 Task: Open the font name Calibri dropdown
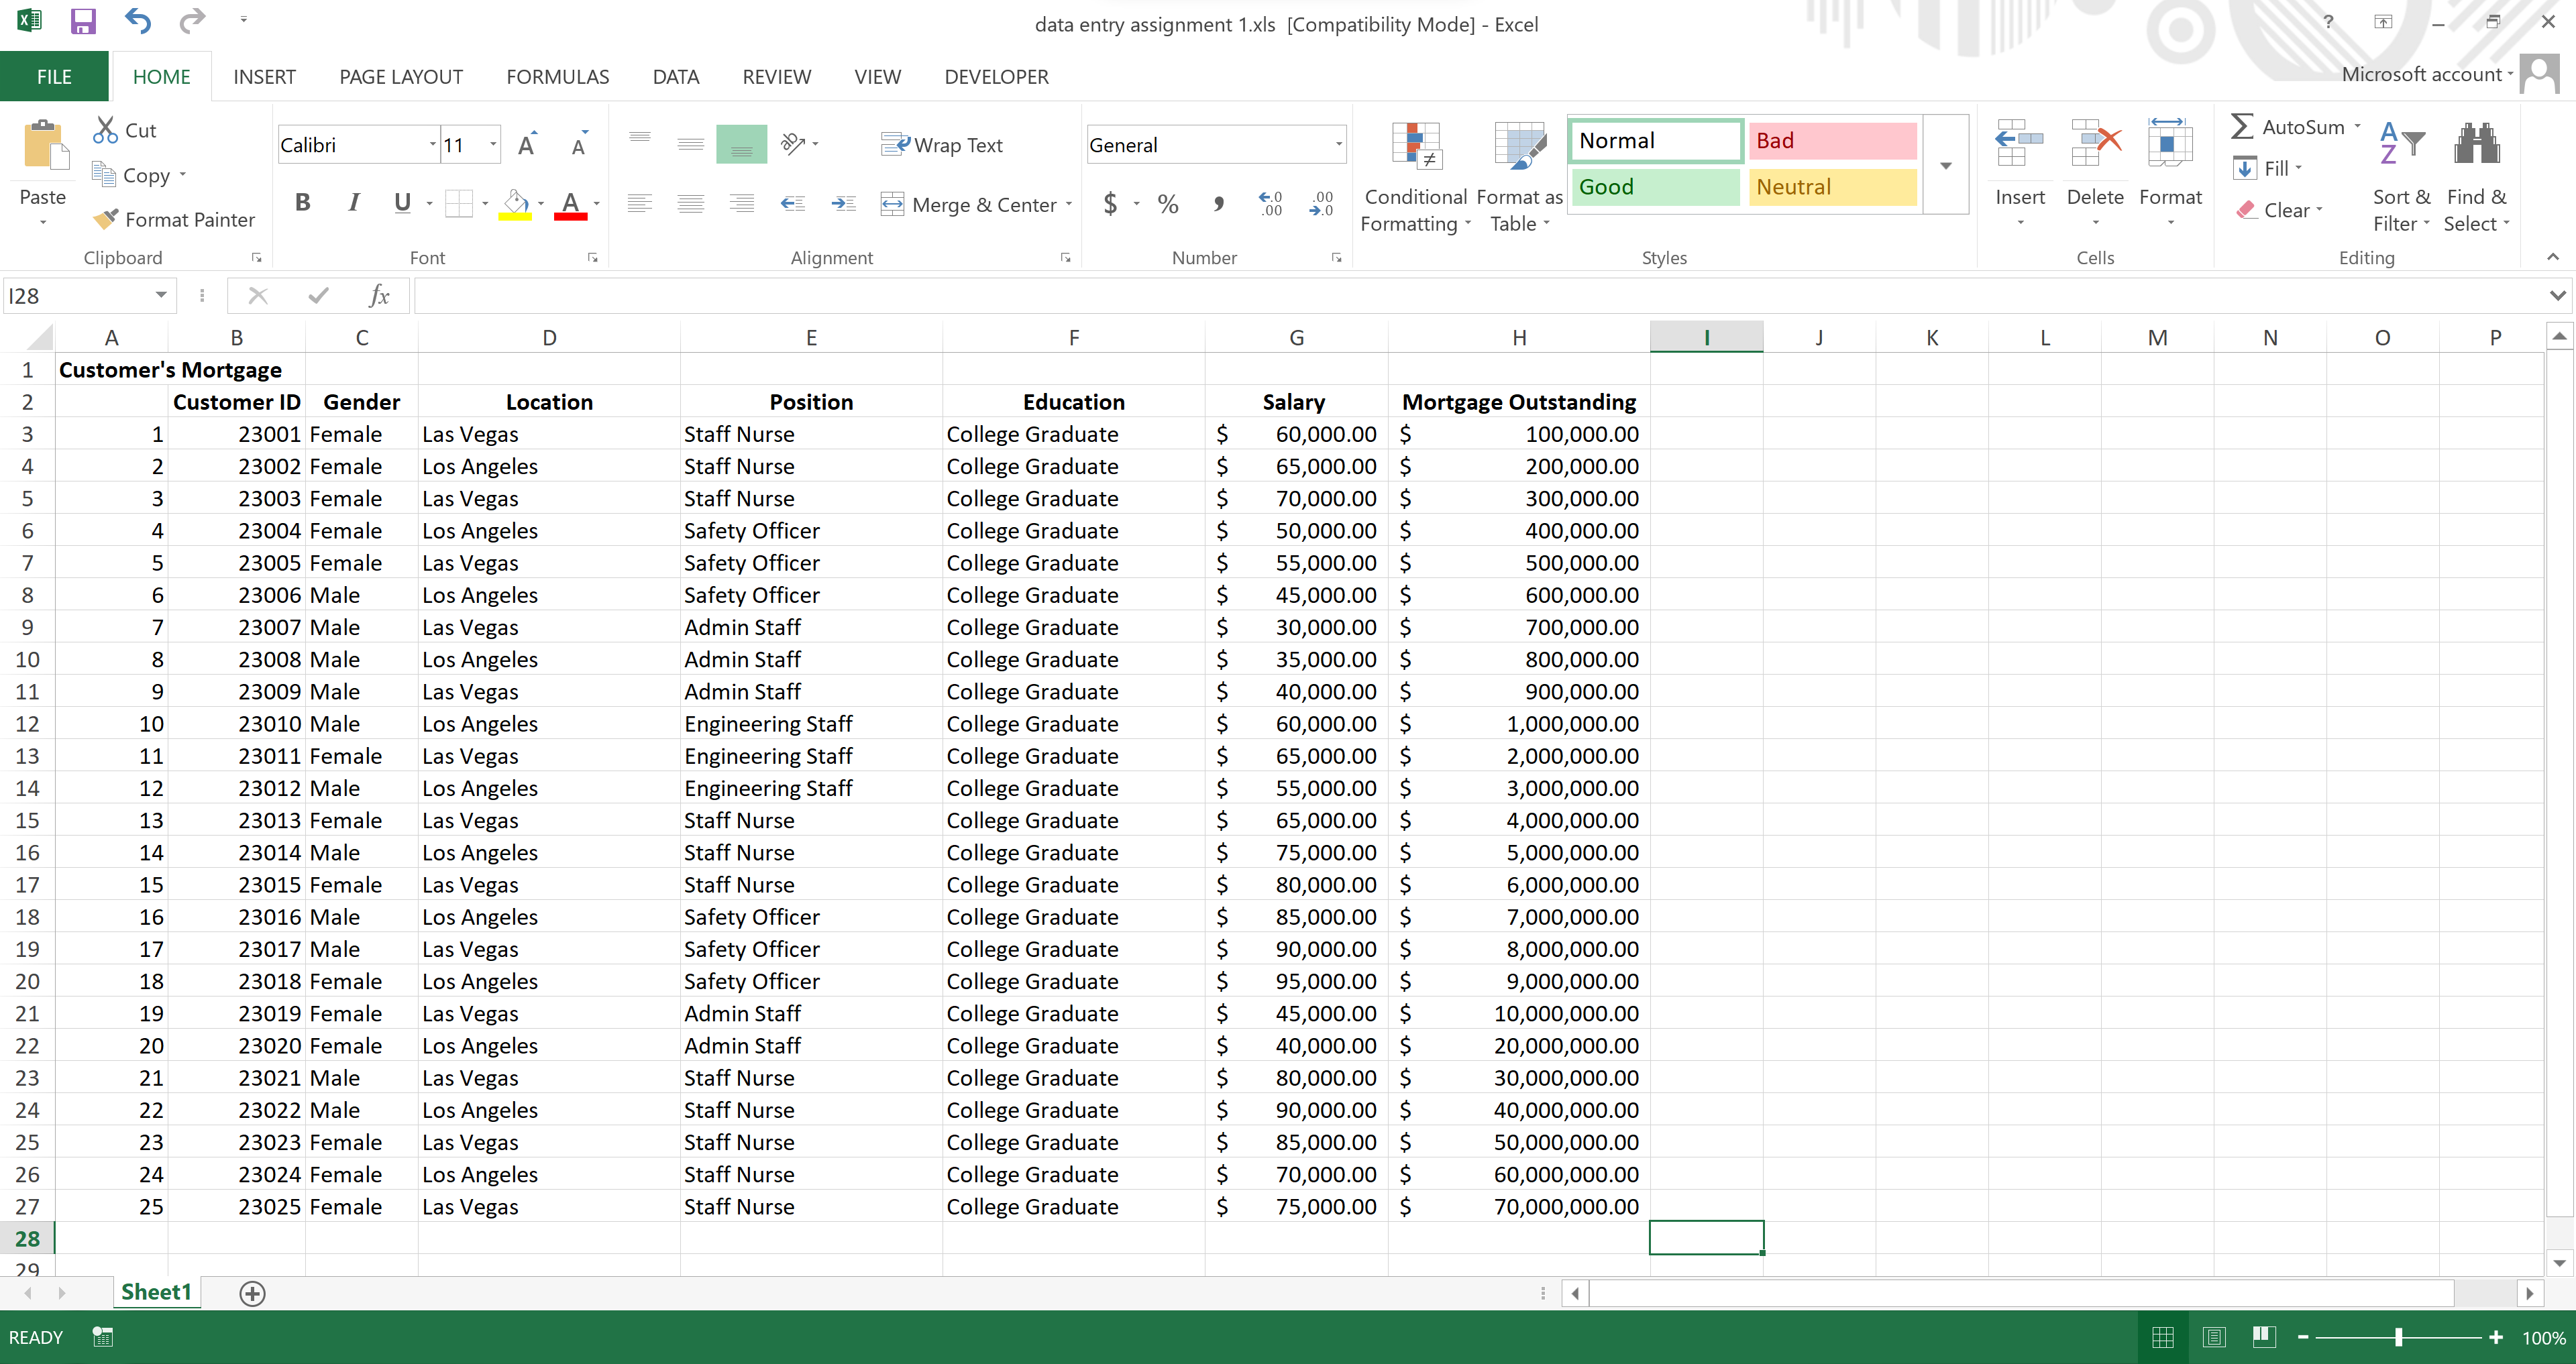[x=432, y=145]
